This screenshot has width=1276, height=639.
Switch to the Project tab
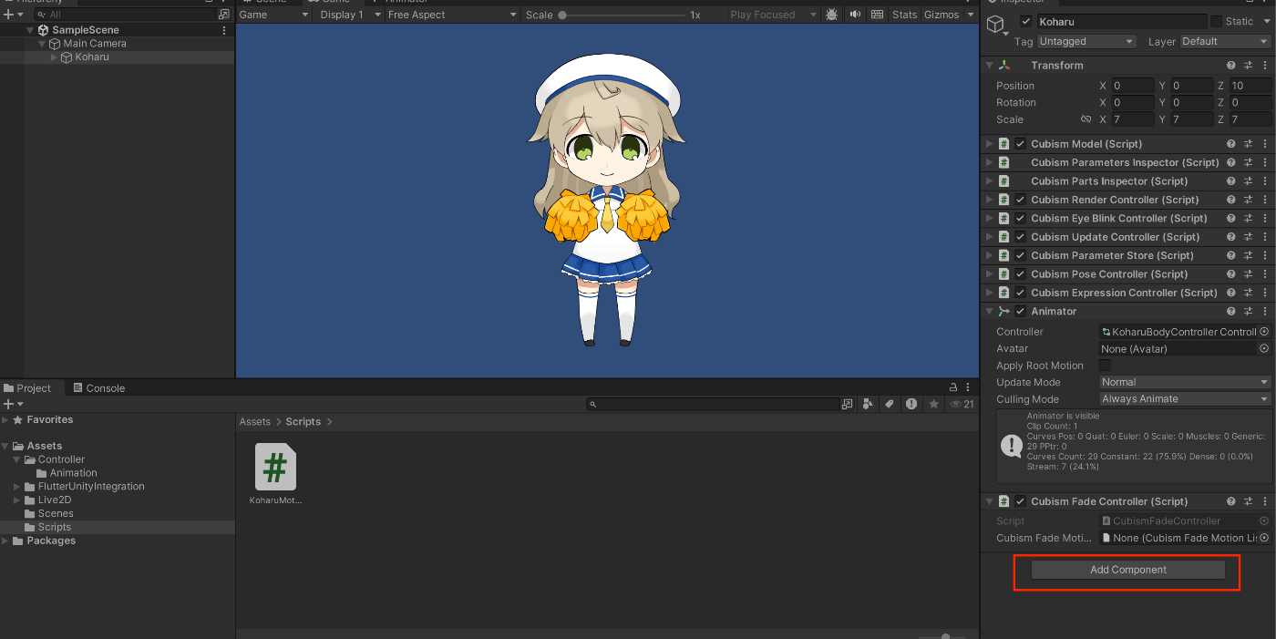tap(27, 388)
